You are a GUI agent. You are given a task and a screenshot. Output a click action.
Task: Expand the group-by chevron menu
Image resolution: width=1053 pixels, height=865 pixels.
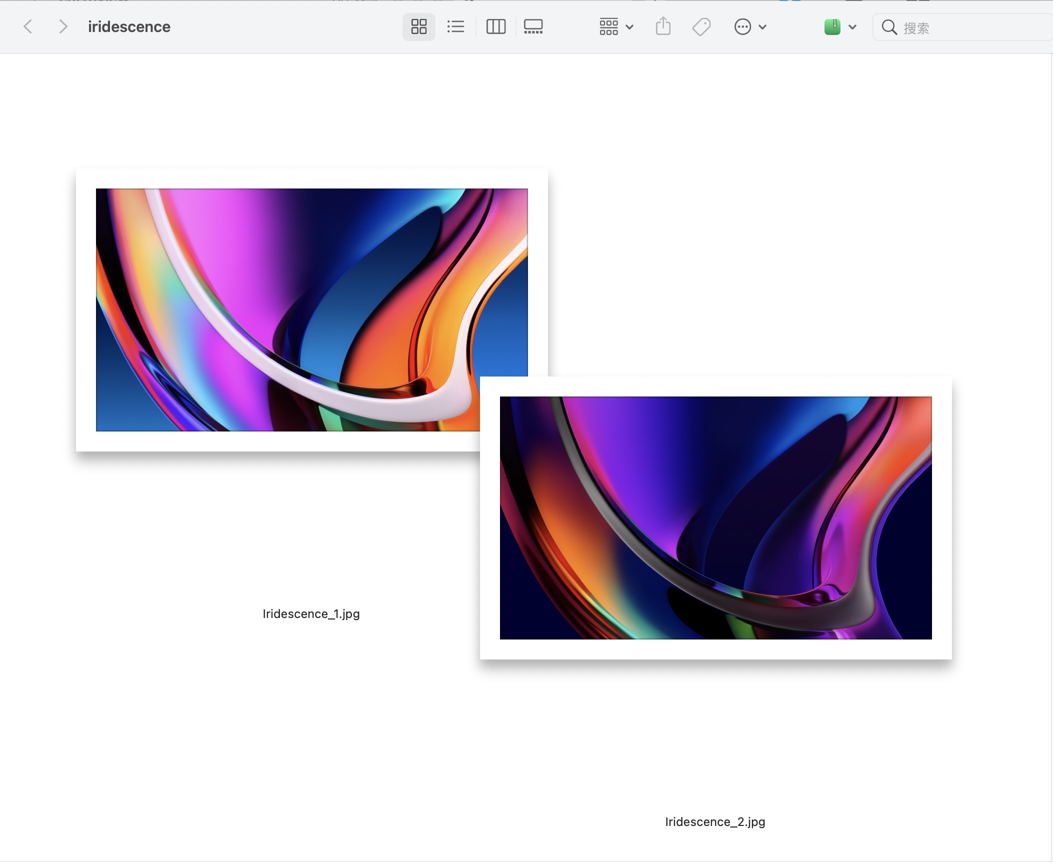point(630,27)
